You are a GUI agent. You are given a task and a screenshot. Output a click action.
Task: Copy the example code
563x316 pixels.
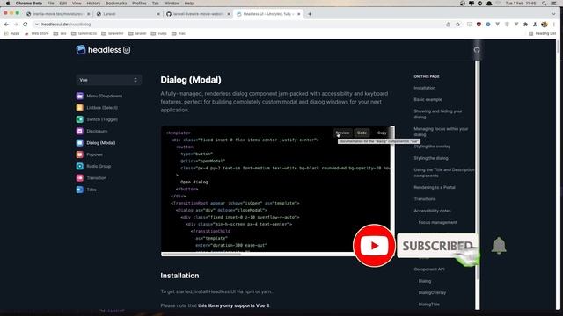click(x=382, y=133)
